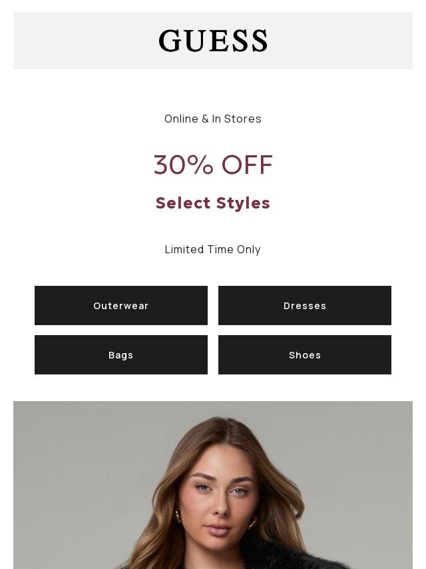Click the word Styles under the discount
Screen dimensions: 426x569
244,203
